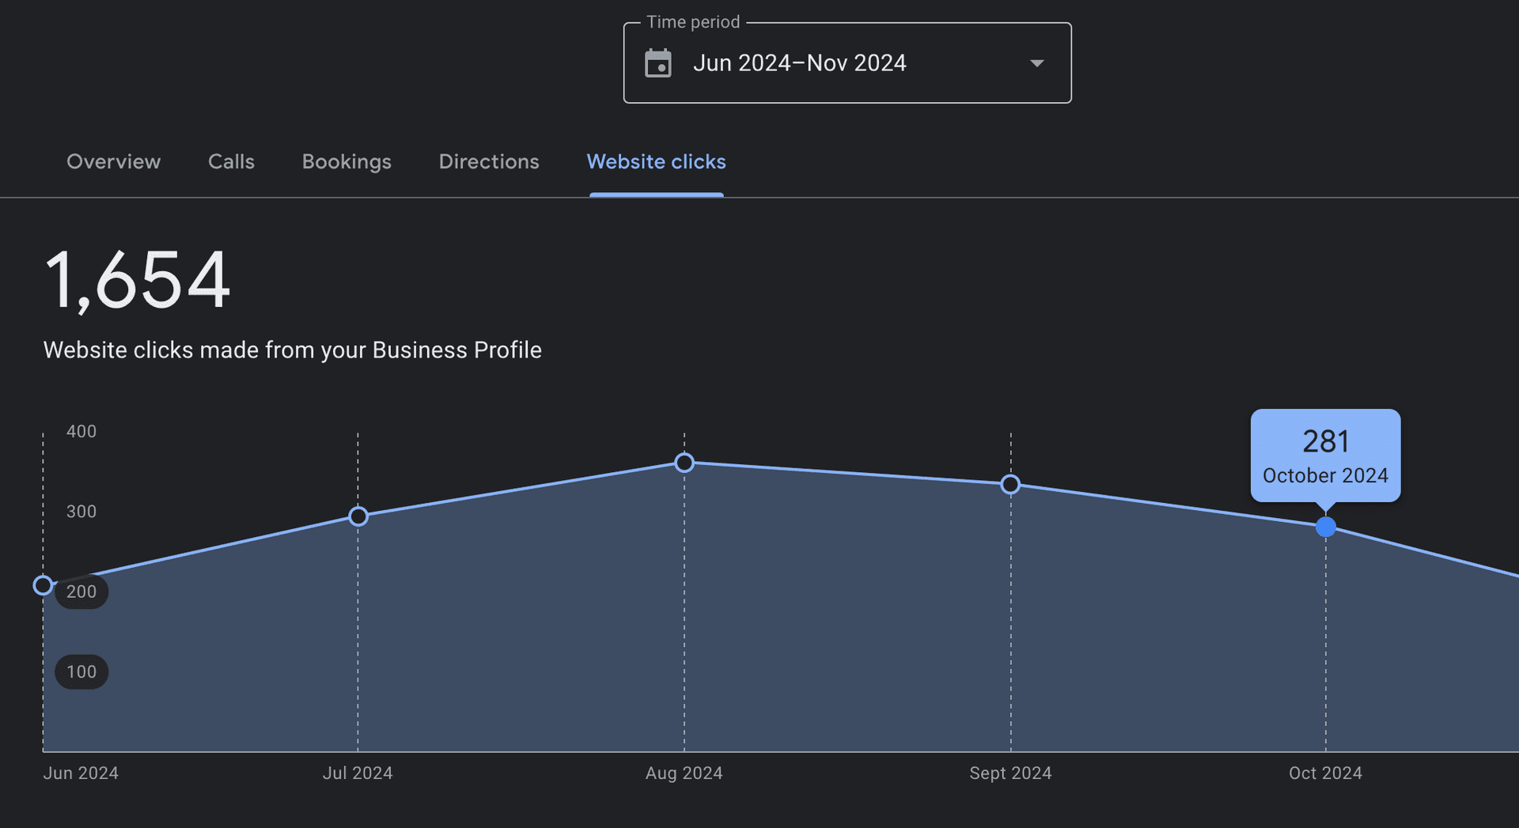Click the July 2024 data point
The width and height of the screenshot is (1519, 828).
(358, 516)
